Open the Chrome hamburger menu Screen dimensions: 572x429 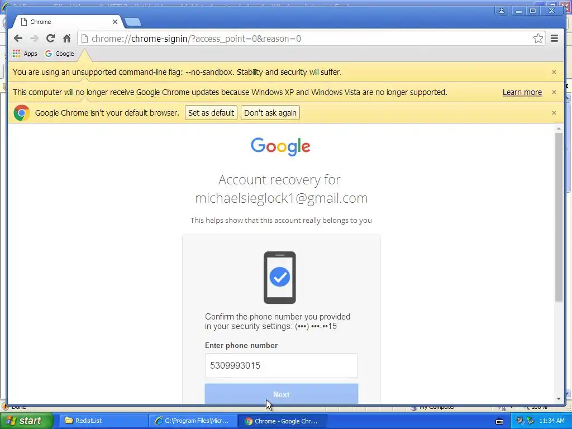click(x=555, y=39)
